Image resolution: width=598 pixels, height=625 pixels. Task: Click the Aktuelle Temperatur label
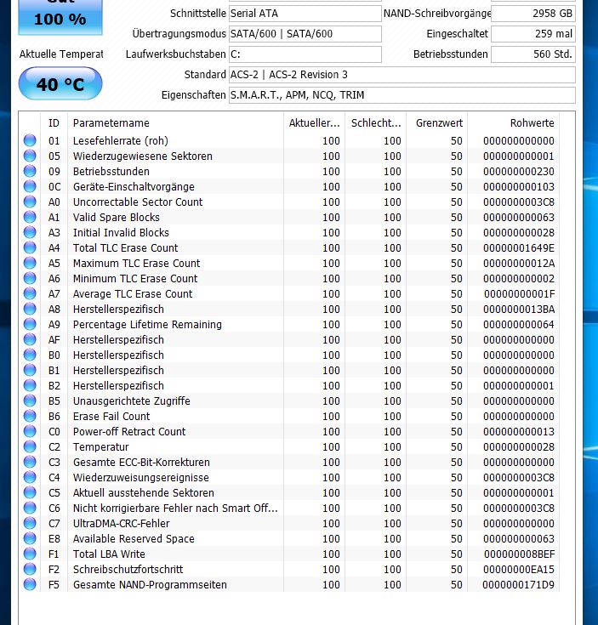coord(61,54)
